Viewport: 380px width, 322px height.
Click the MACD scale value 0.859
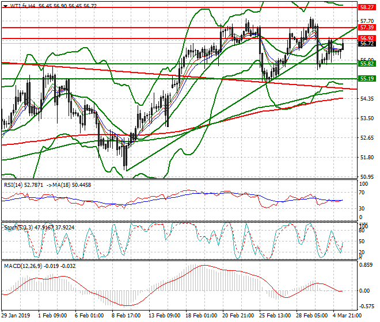pyautogui.click(x=366, y=265)
